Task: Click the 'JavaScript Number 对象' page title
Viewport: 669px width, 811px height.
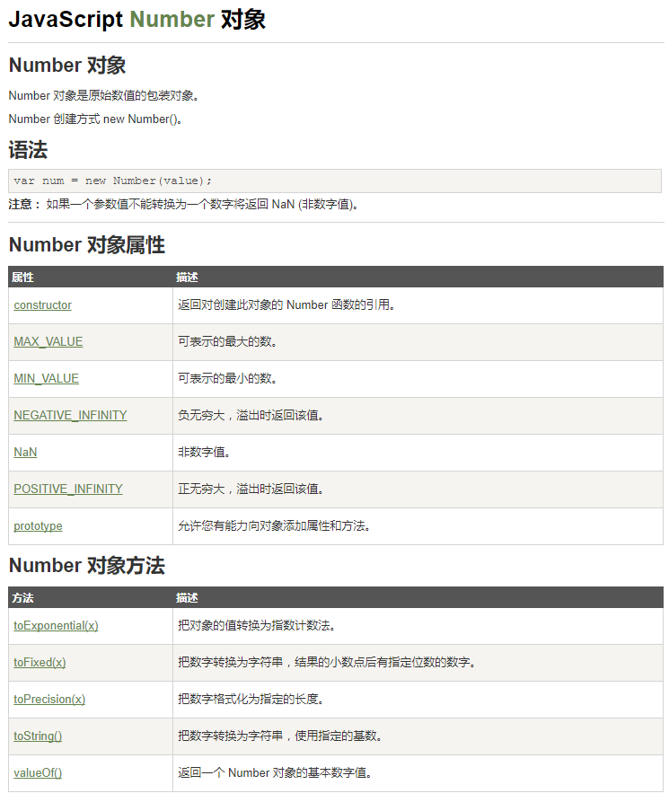Action: point(137,20)
